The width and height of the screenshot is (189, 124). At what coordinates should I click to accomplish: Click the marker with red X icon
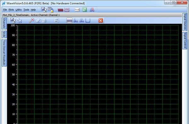click(x=32, y=20)
